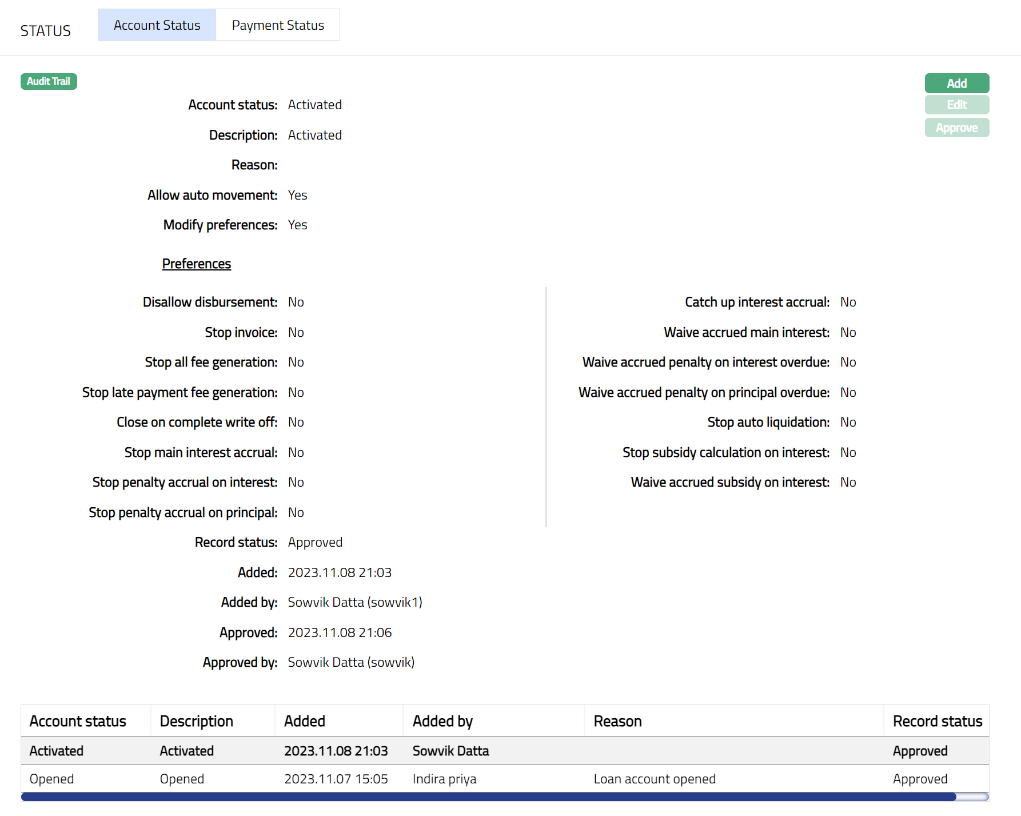Click the Description column header in table
This screenshot has width=1021, height=816.
[196, 721]
